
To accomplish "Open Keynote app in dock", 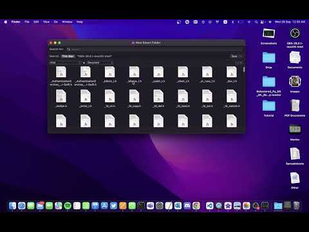I will 95,206.
